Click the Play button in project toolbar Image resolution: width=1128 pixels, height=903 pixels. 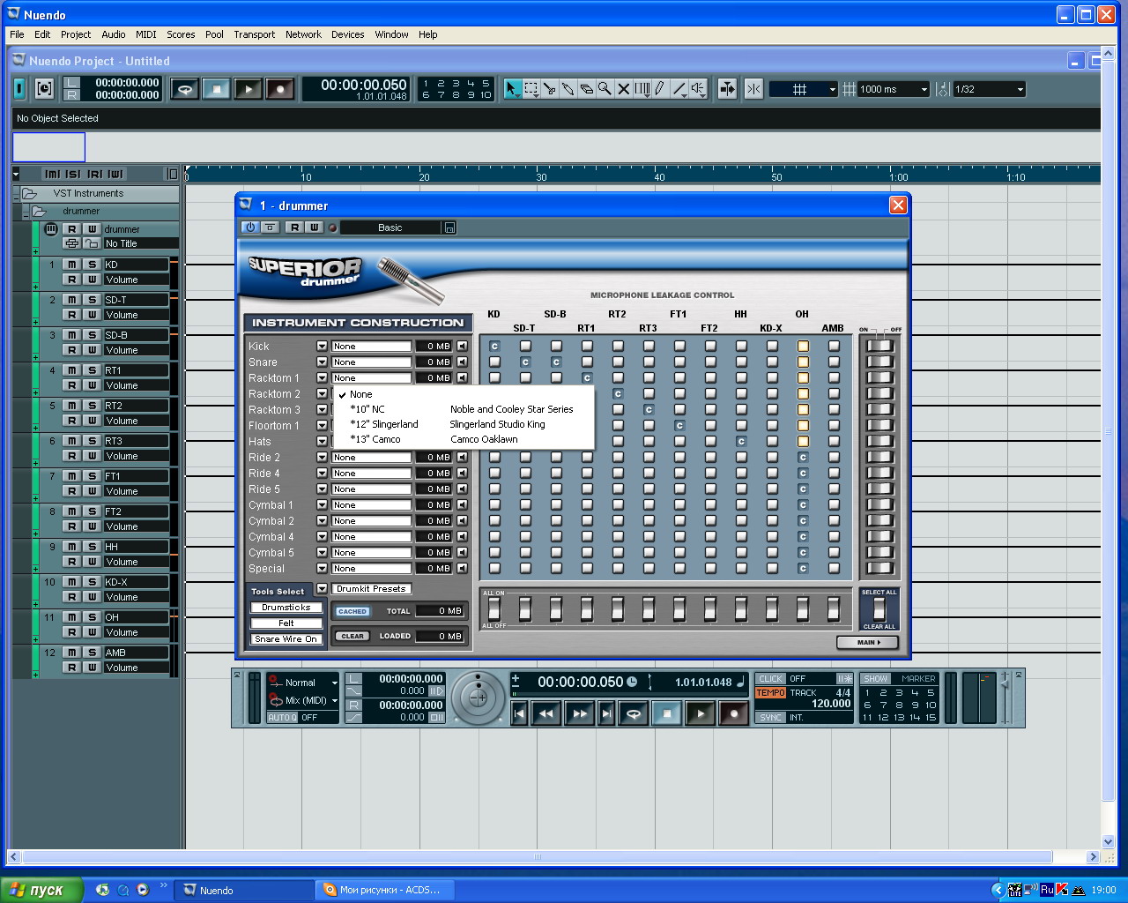click(x=249, y=89)
